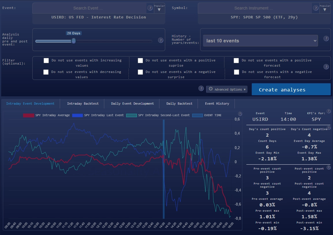
Task: Click the gear icon in Advanced Options
Action: [x=211, y=89]
